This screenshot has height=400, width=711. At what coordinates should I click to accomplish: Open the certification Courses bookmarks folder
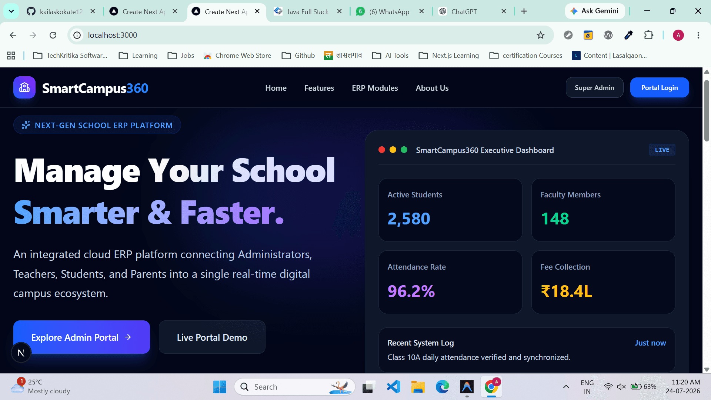pos(526,56)
